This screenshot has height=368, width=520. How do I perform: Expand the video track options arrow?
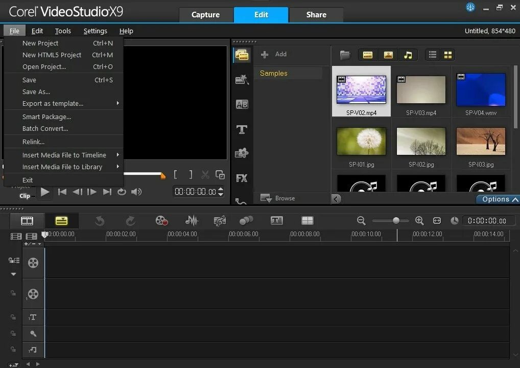click(13, 274)
